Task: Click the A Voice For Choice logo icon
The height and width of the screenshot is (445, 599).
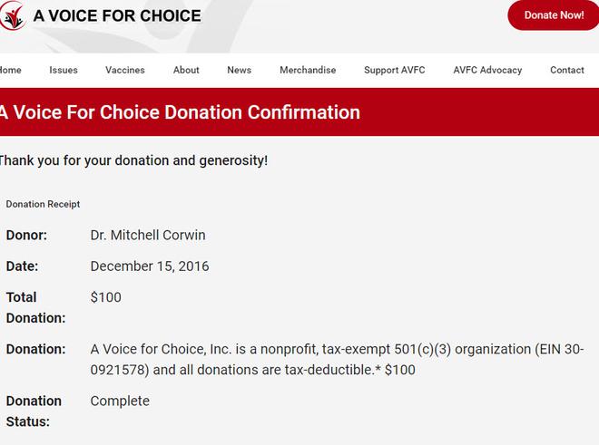Action: pos(13,15)
